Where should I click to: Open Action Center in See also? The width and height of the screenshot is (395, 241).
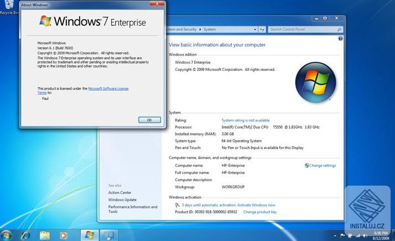[120, 193]
